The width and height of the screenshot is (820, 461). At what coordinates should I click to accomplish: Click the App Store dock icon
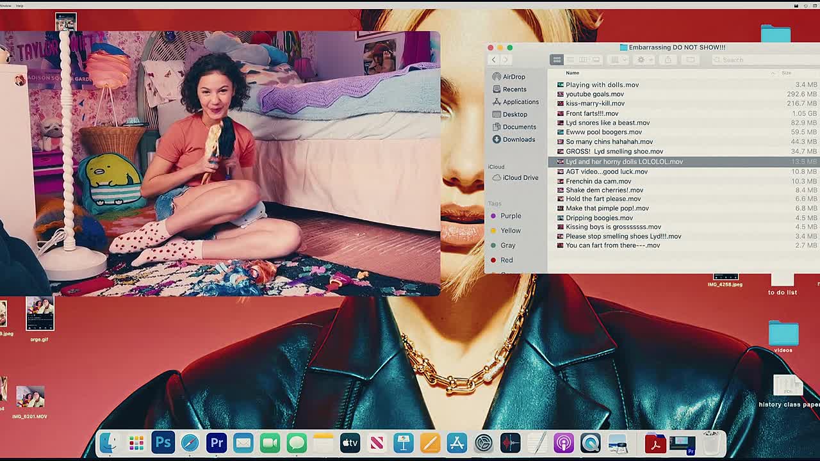[457, 442]
